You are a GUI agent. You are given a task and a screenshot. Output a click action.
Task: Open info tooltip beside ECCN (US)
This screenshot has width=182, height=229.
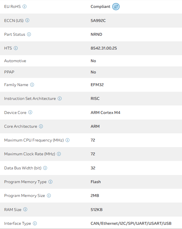click(x=27, y=21)
